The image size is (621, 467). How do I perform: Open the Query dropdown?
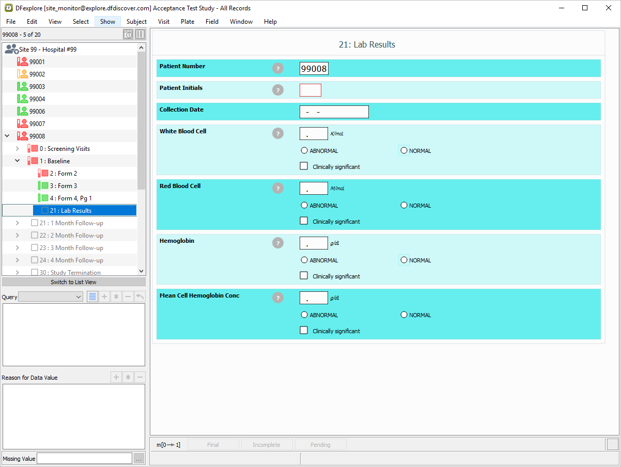pyautogui.click(x=51, y=297)
